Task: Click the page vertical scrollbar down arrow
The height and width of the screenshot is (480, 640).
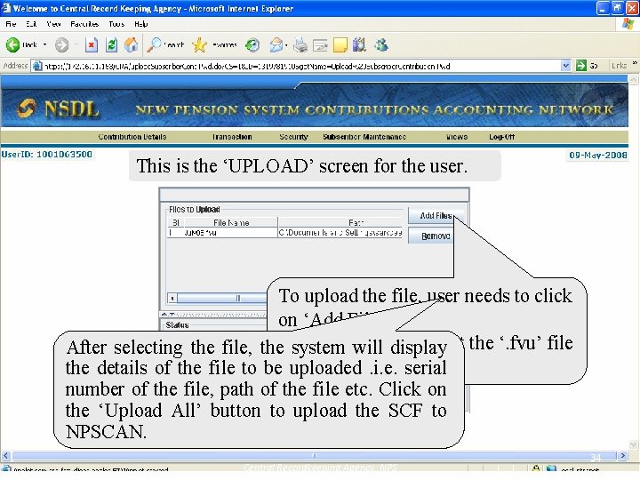Action: (634, 445)
